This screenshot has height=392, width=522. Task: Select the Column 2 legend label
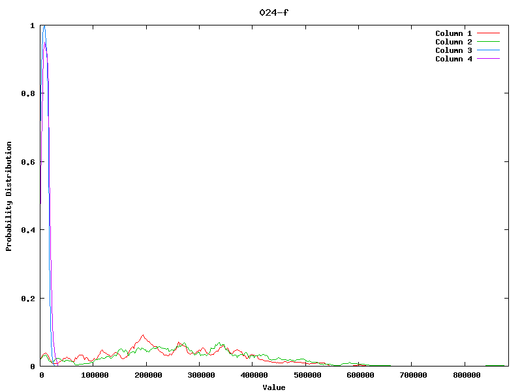click(453, 42)
